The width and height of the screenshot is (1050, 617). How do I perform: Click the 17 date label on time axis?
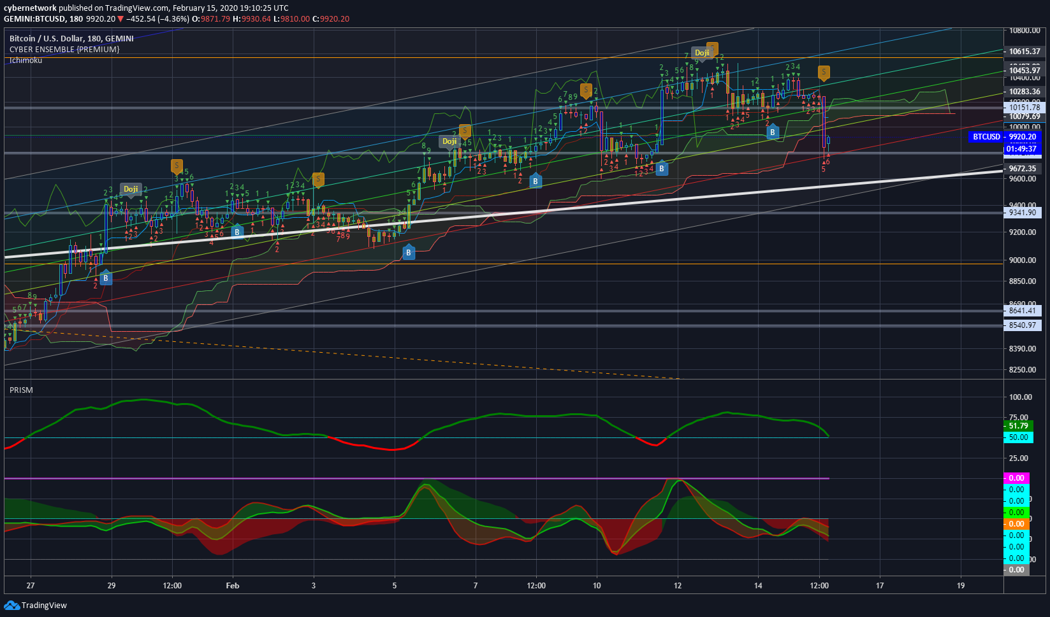[x=880, y=586]
